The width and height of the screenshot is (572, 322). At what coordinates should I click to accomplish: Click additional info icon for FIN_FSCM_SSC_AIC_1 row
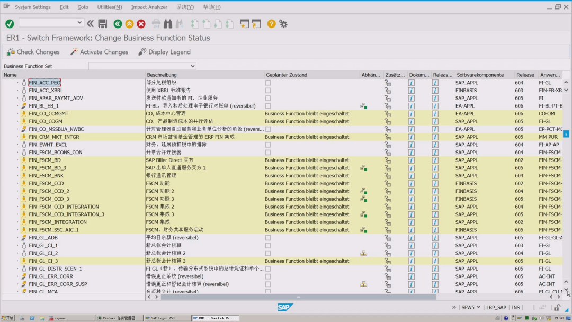coord(387,230)
